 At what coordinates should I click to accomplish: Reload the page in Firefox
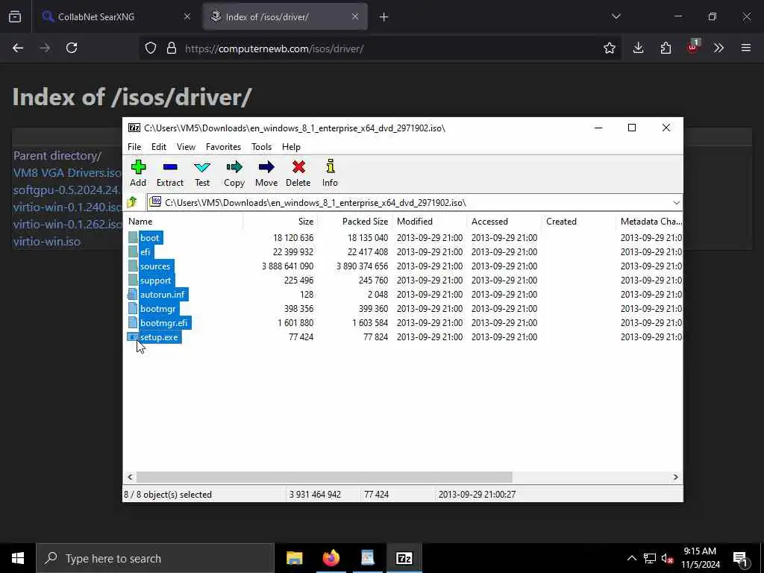click(72, 48)
